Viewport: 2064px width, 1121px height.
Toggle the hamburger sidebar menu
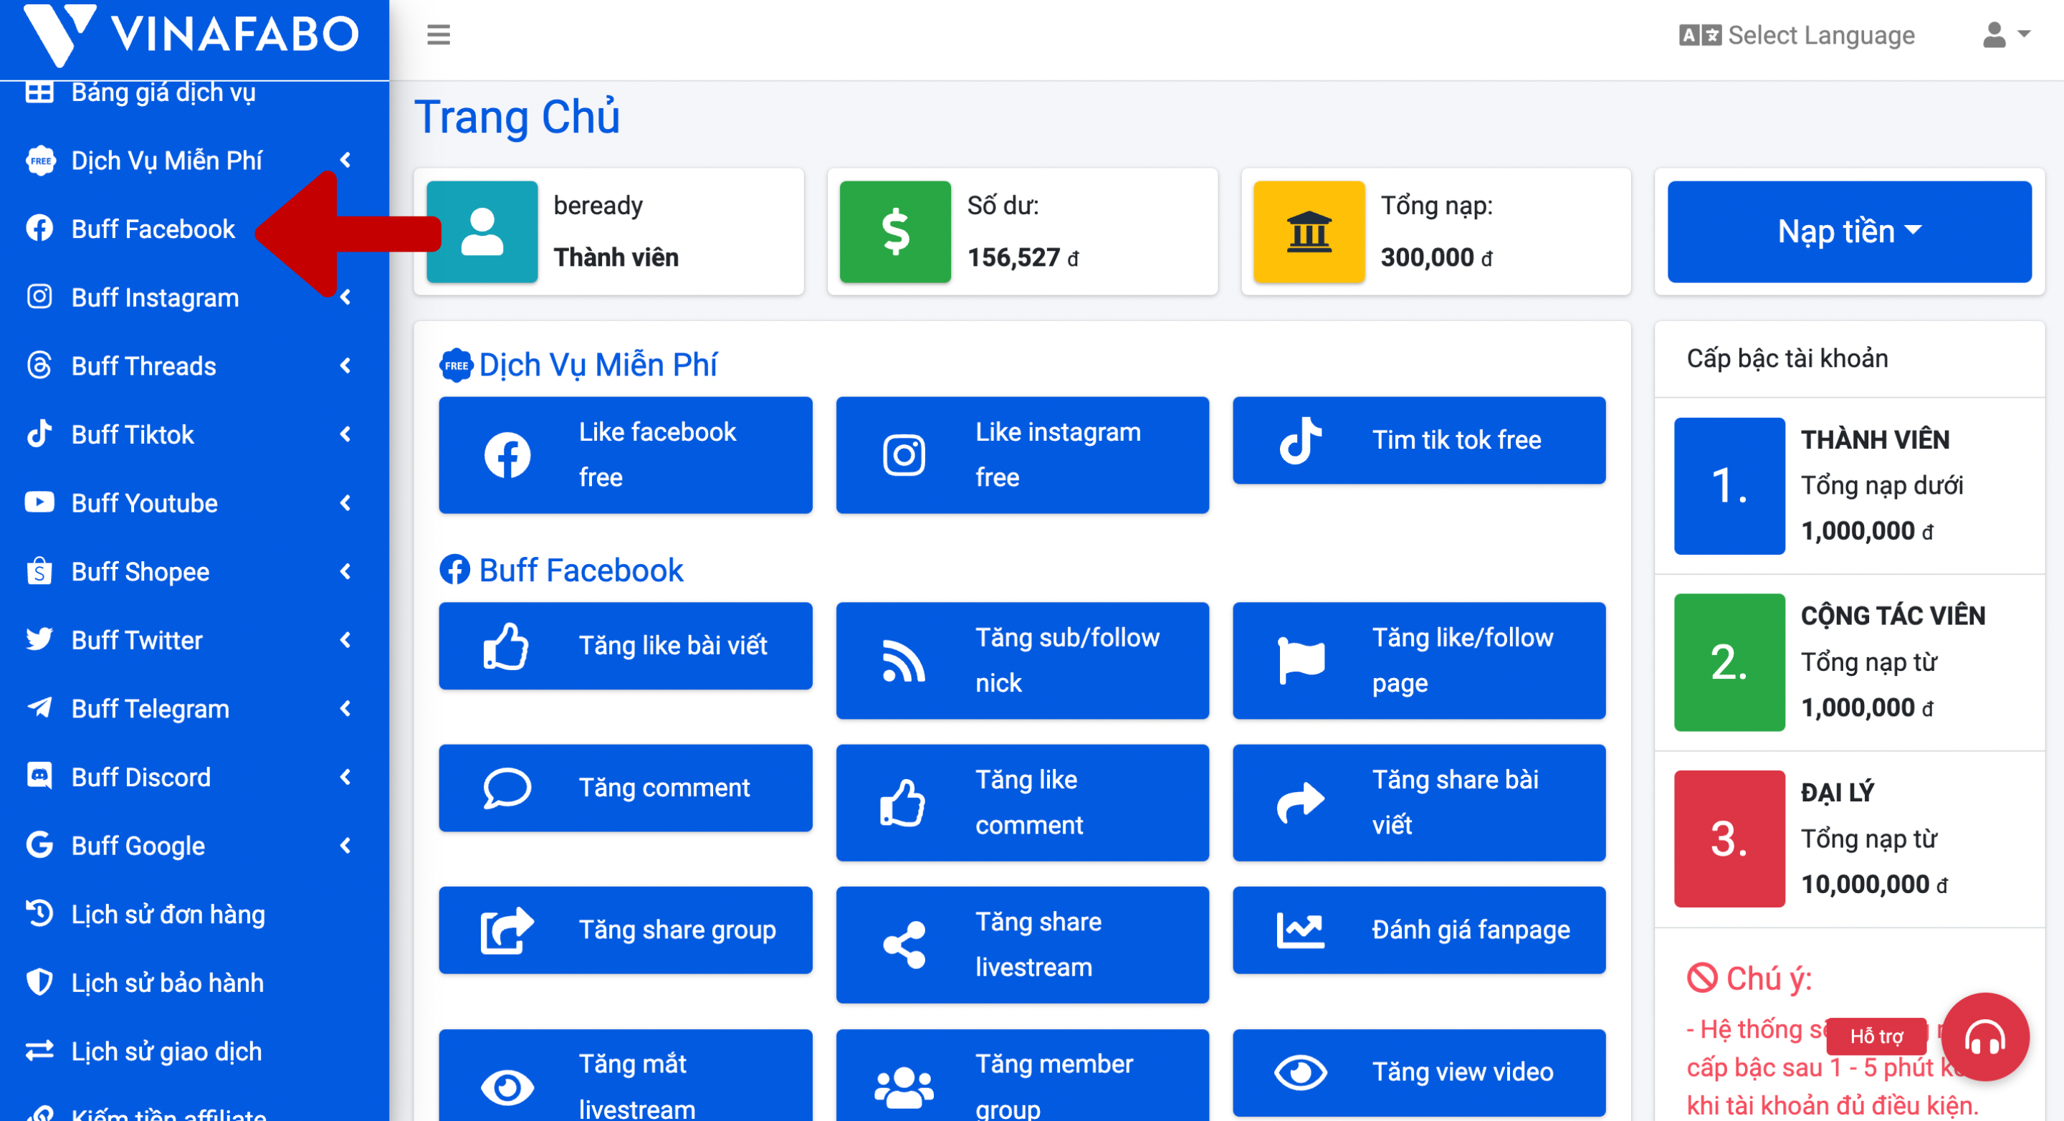[439, 34]
